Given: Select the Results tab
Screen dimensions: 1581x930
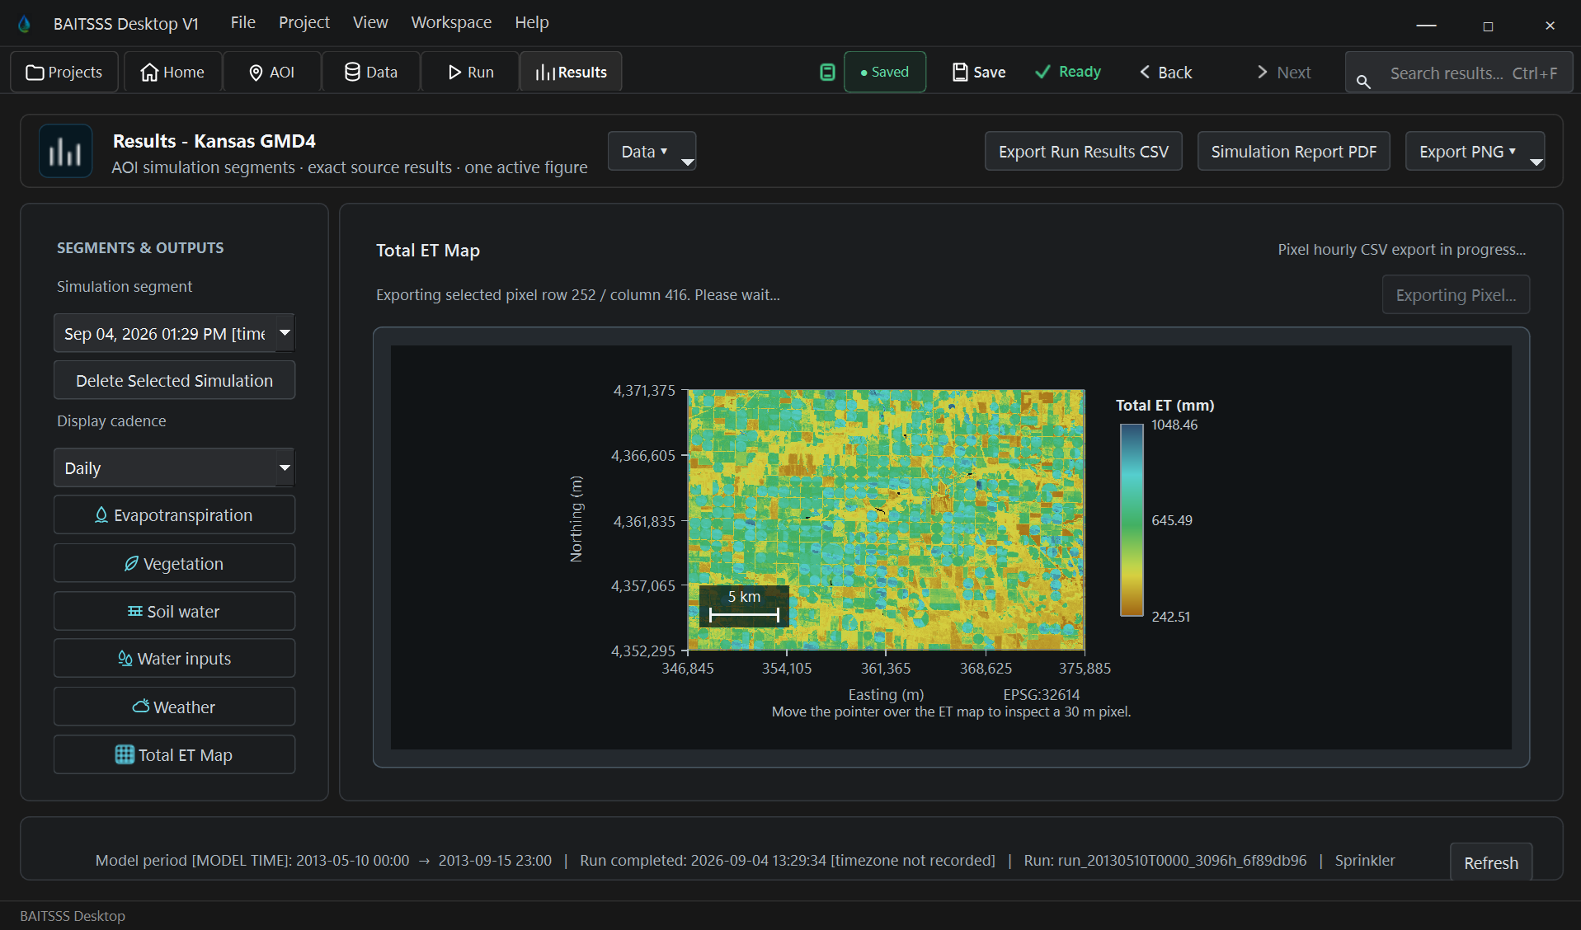Looking at the screenshot, I should pyautogui.click(x=571, y=72).
